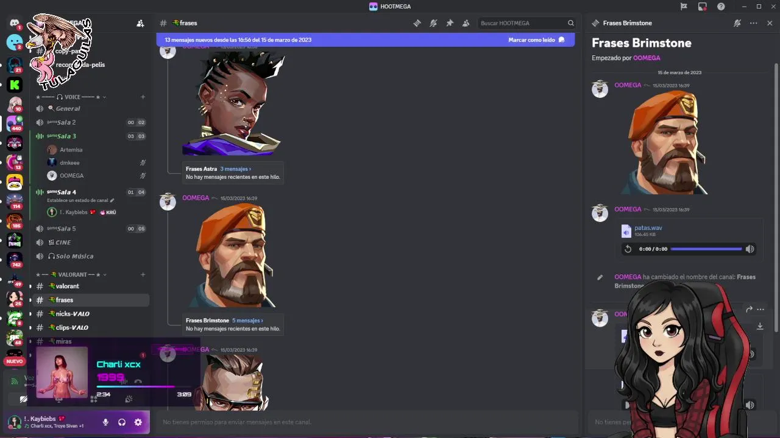This screenshot has height=438, width=780.
Task: Toggle channel notification bell in frases header
Action: 433,23
